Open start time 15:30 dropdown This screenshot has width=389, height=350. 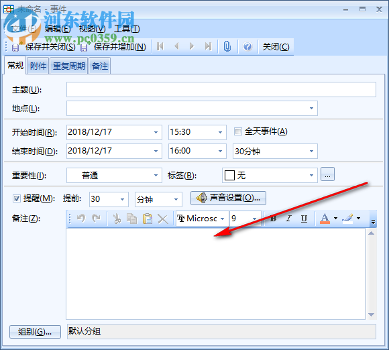pyautogui.click(x=220, y=132)
